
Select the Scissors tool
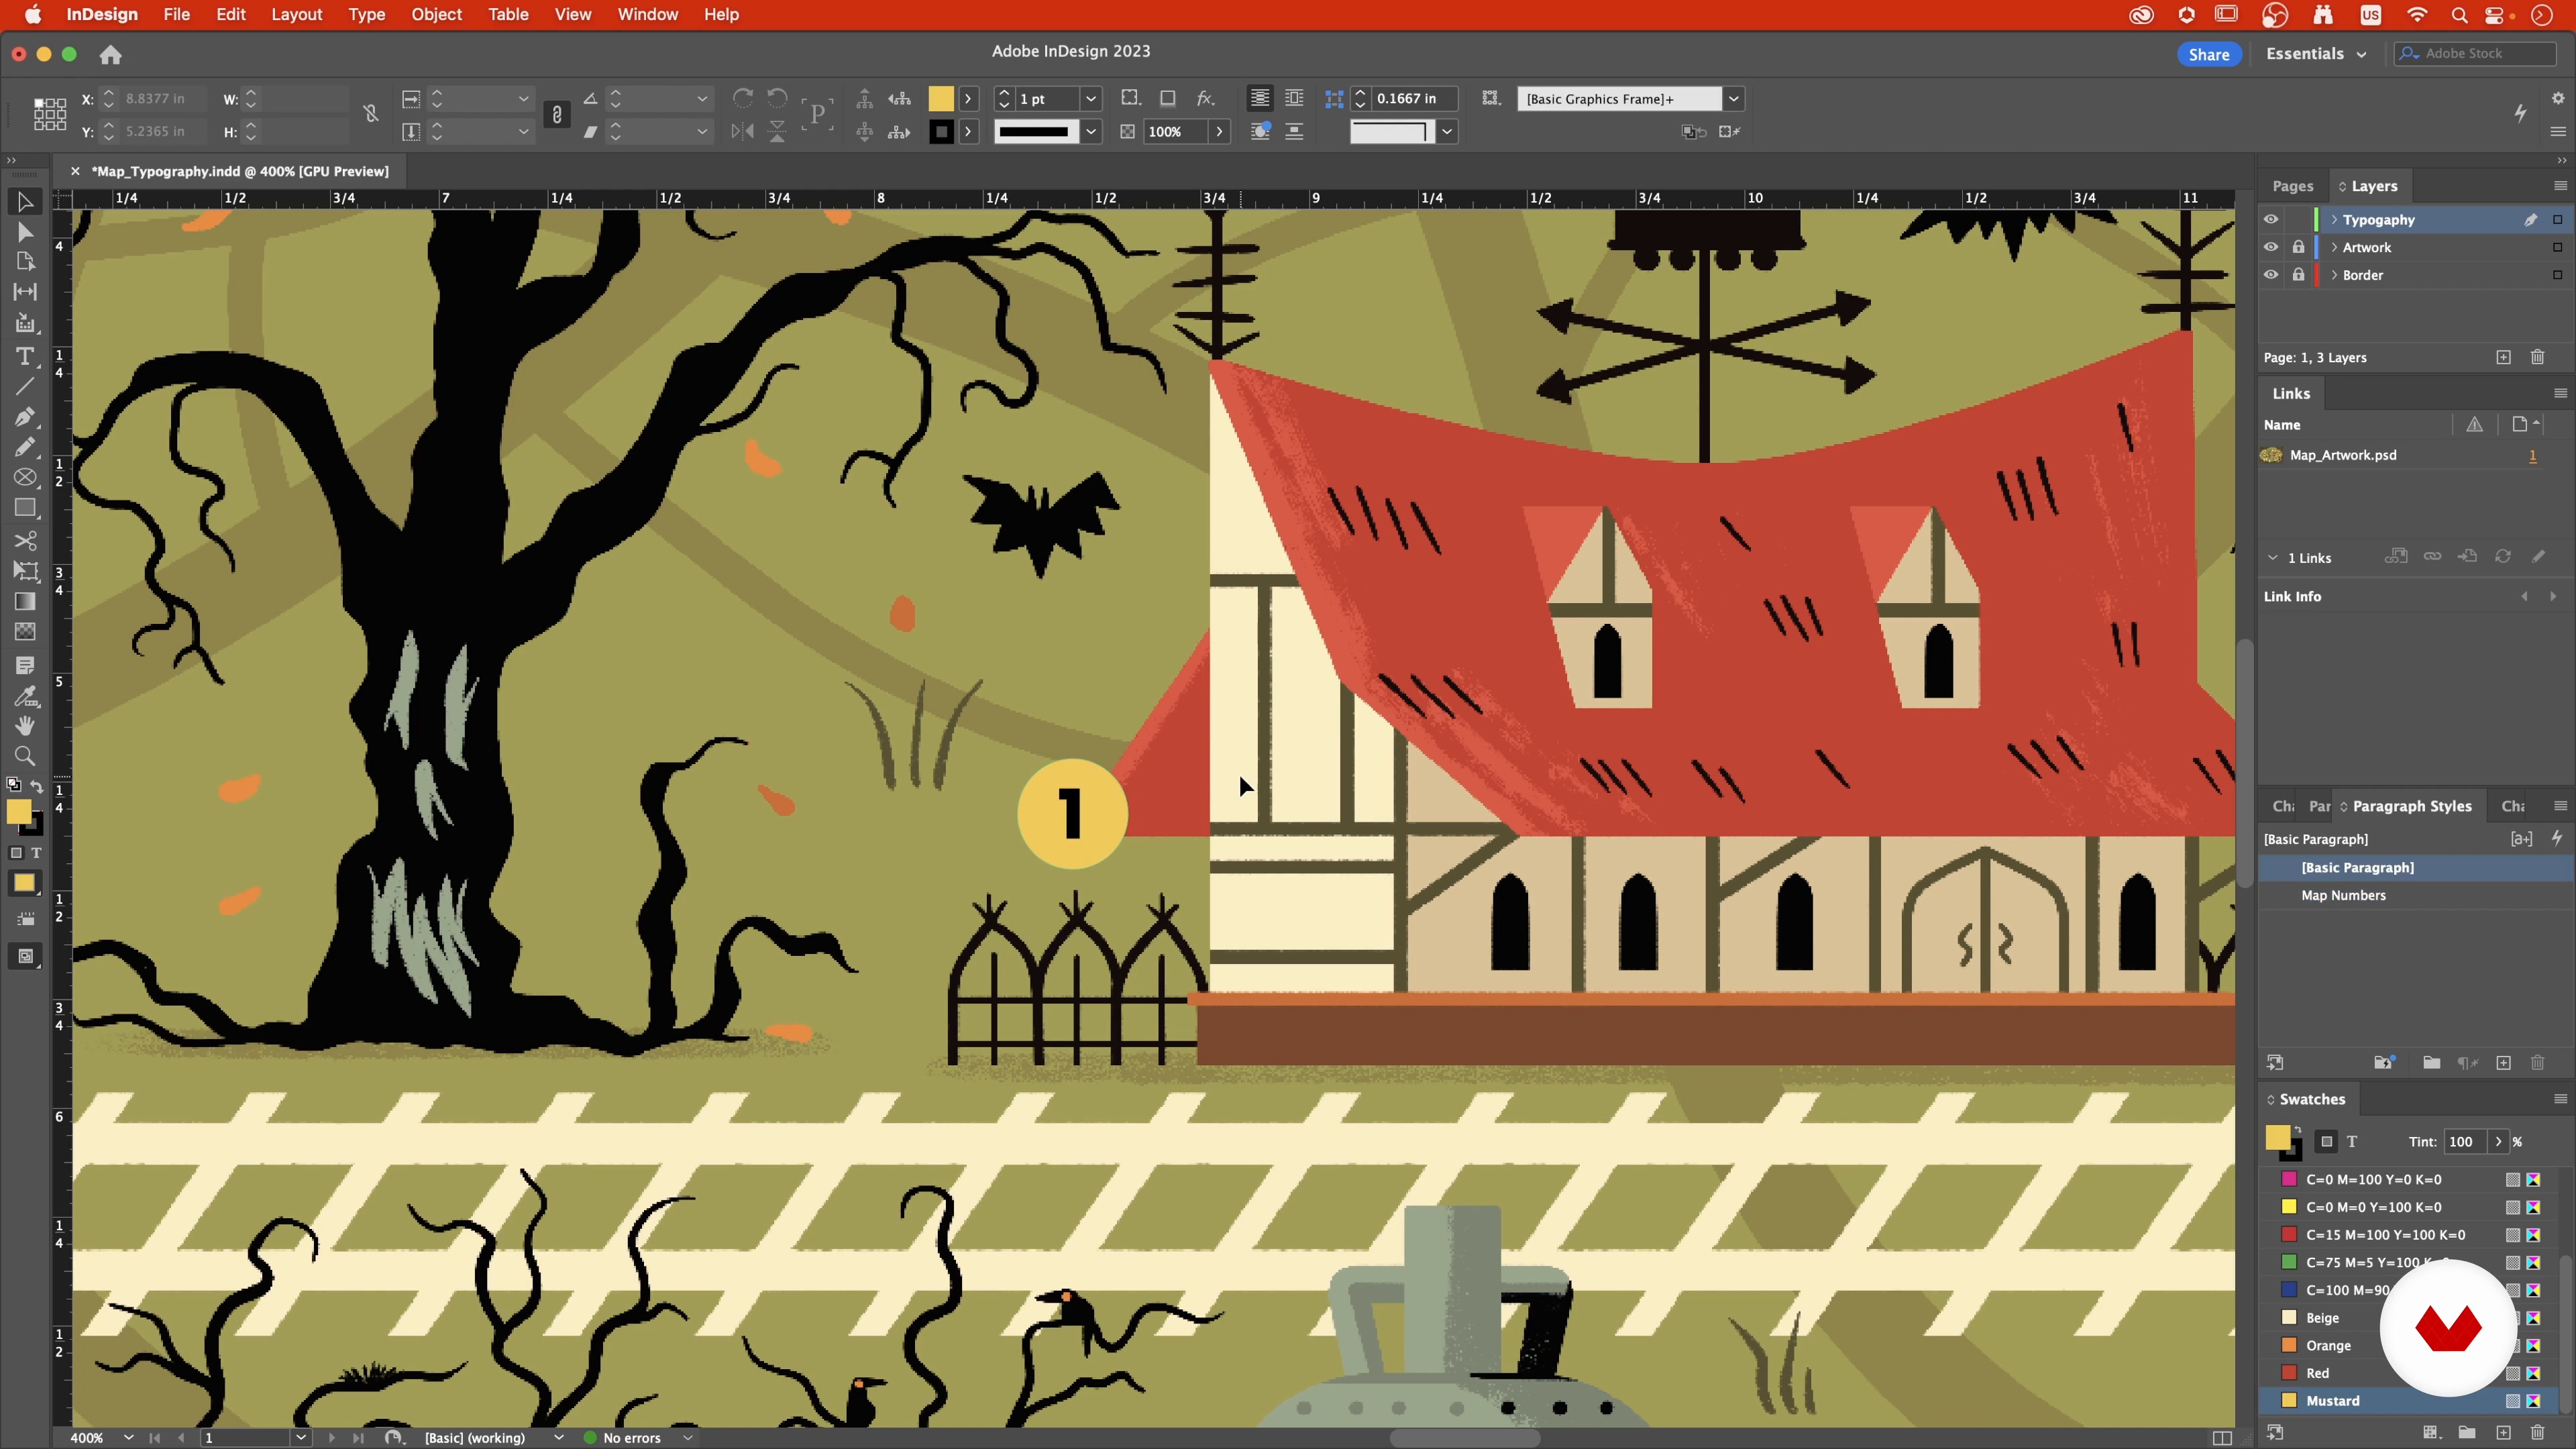point(25,541)
